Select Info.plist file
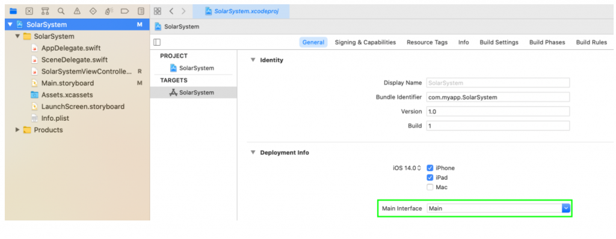Image resolution: width=616 pixels, height=239 pixels. pyautogui.click(x=55, y=118)
